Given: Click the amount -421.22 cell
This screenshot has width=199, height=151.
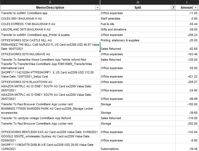Looking at the screenshot, I should pos(187,75).
